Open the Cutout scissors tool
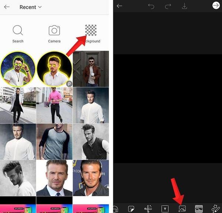Screen dimensions: 222x213 click(148, 209)
